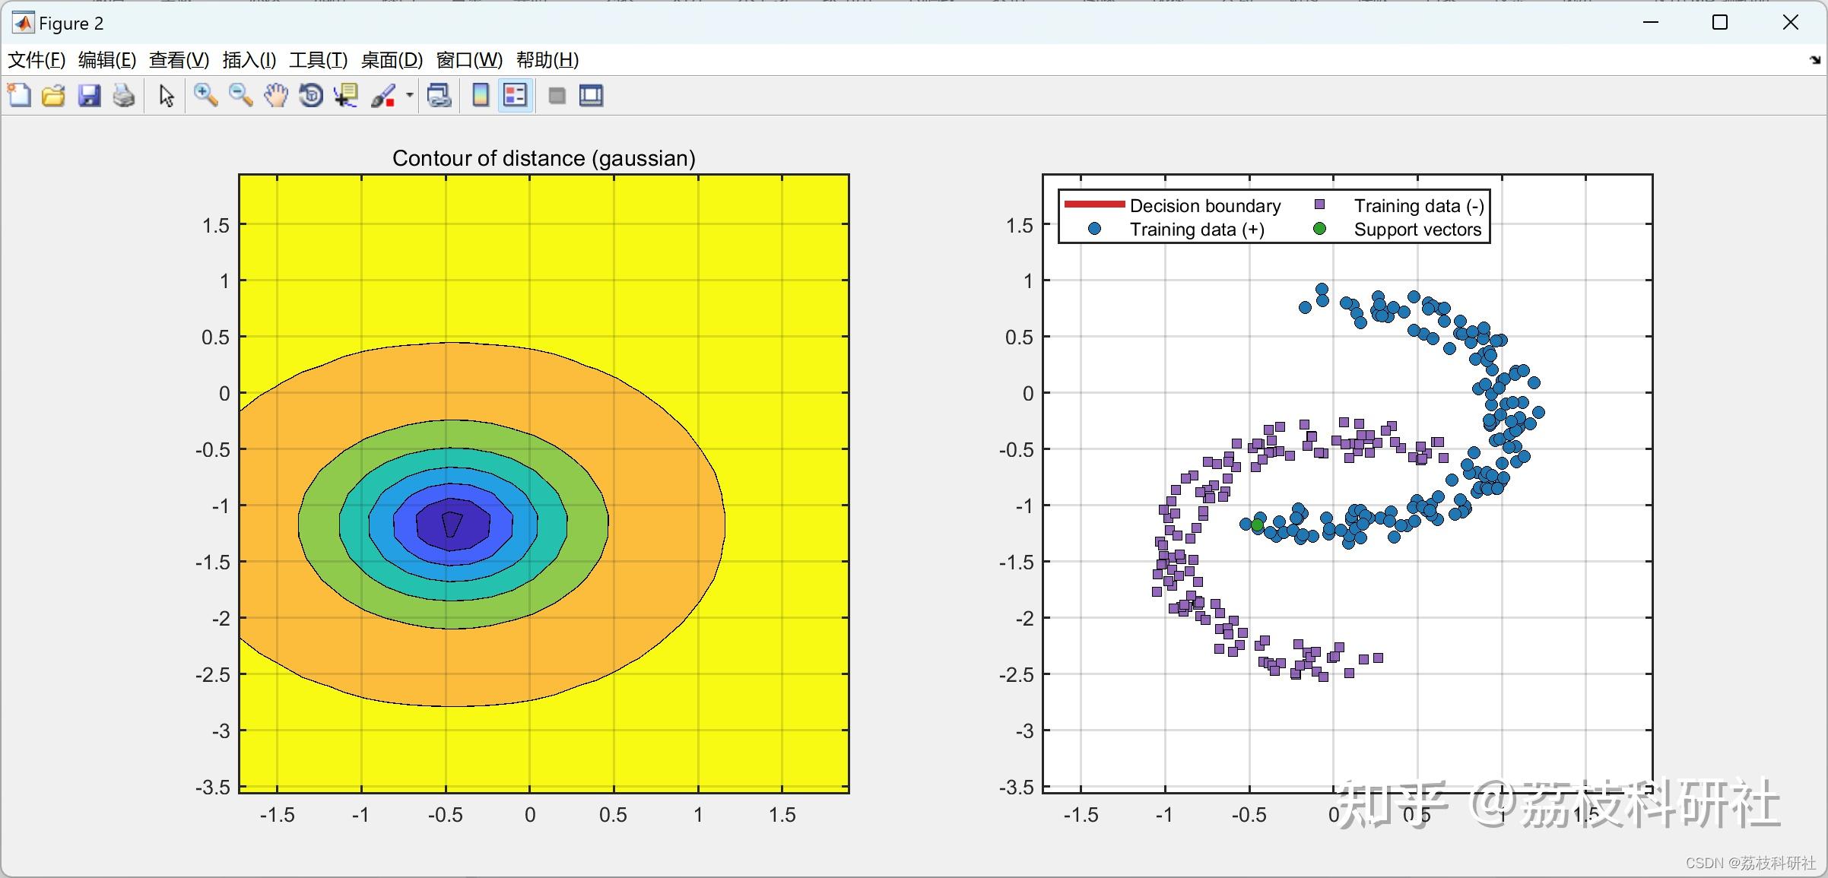Select the Zoom Out tool
This screenshot has width=1828, height=878.
pos(241,96)
